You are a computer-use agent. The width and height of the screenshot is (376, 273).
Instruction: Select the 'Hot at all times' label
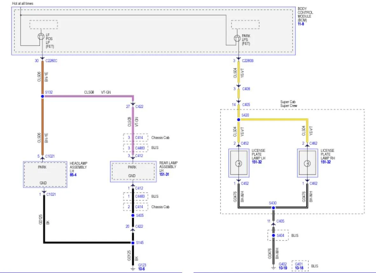(x=23, y=3)
